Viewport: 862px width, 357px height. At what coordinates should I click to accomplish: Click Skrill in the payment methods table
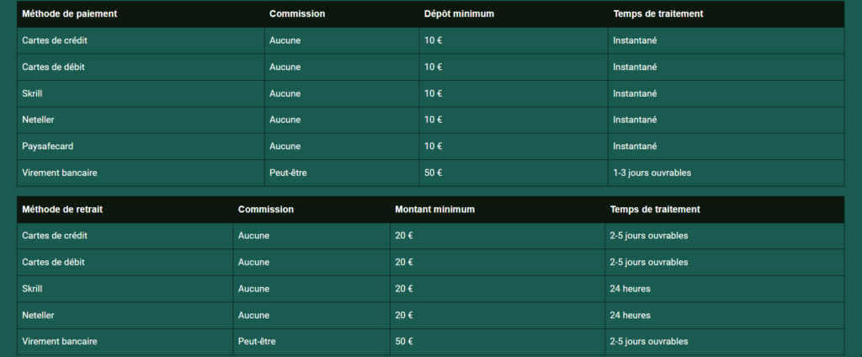click(x=32, y=93)
